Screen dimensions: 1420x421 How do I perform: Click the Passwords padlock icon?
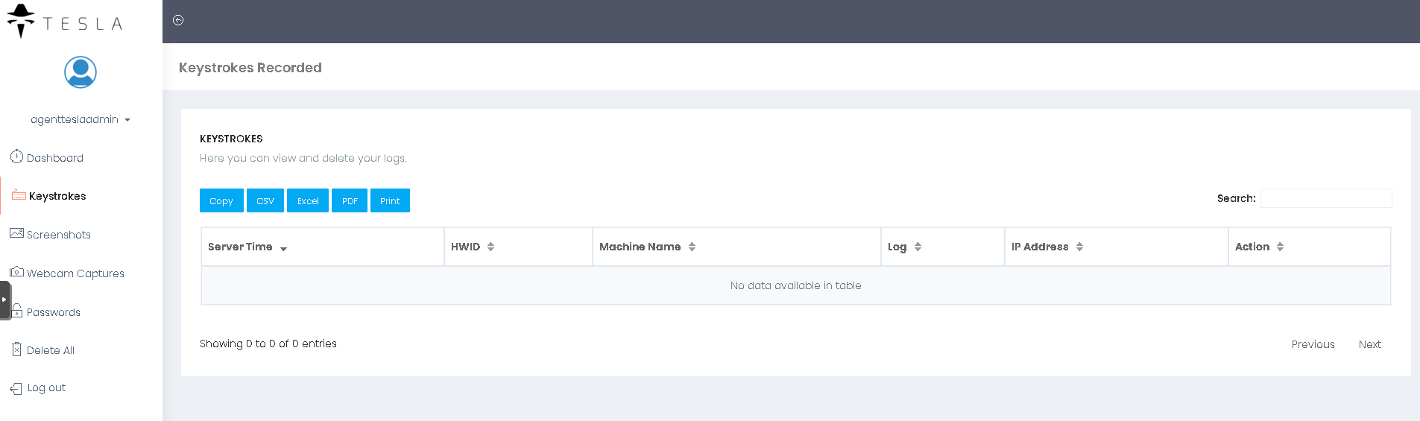point(17,311)
